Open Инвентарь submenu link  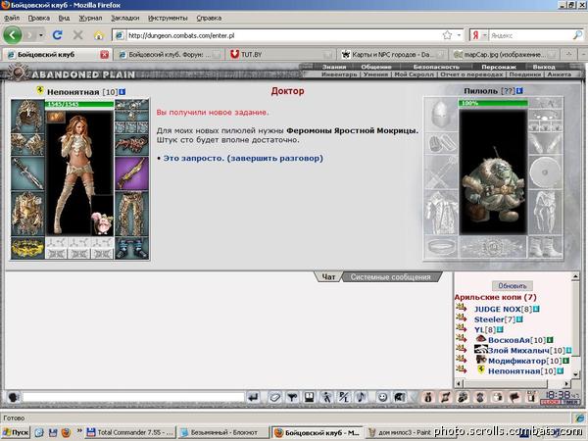coord(339,74)
